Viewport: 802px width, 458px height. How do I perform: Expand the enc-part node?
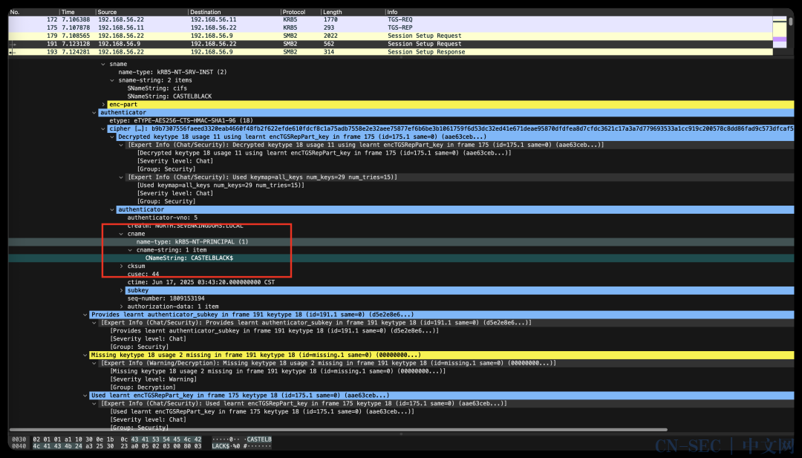(x=103, y=104)
